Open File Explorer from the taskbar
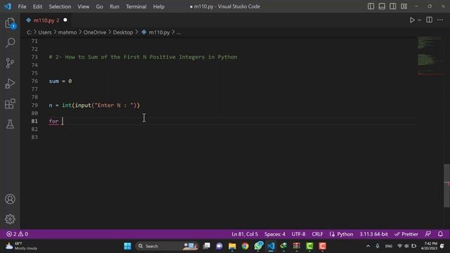The image size is (450, 253). click(232, 246)
